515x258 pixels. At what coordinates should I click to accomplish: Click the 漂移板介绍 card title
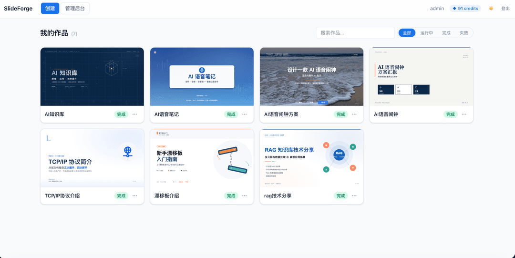166,196
